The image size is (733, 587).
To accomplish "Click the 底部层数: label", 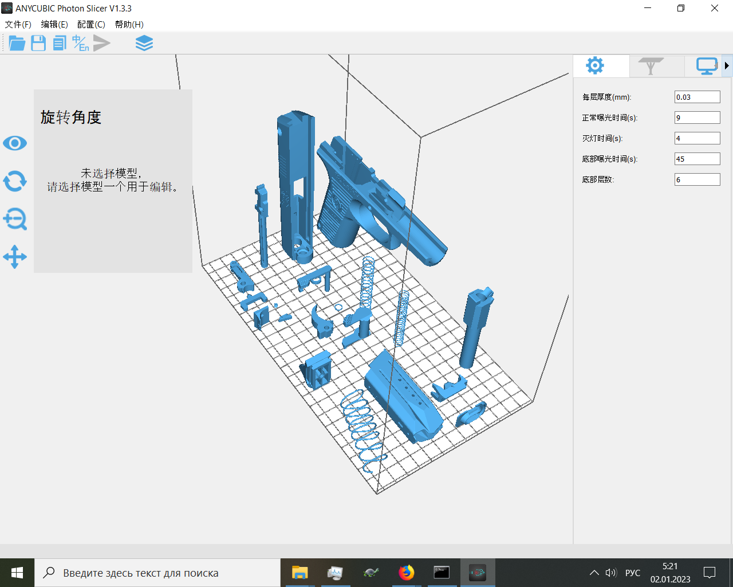I will click(x=598, y=180).
